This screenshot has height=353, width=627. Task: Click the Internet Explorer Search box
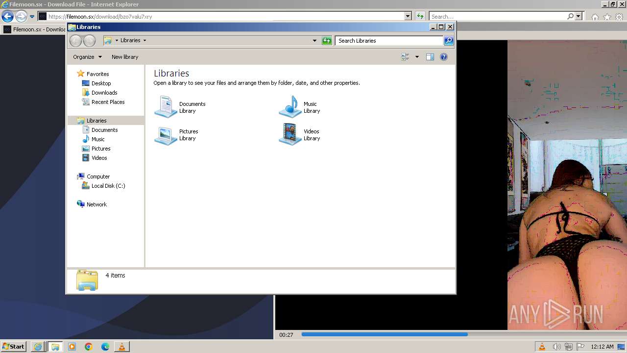point(497,17)
